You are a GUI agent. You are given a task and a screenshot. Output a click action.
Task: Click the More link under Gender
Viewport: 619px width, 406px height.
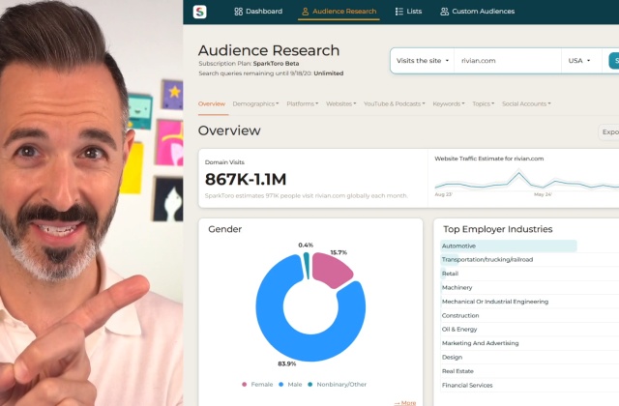point(405,402)
